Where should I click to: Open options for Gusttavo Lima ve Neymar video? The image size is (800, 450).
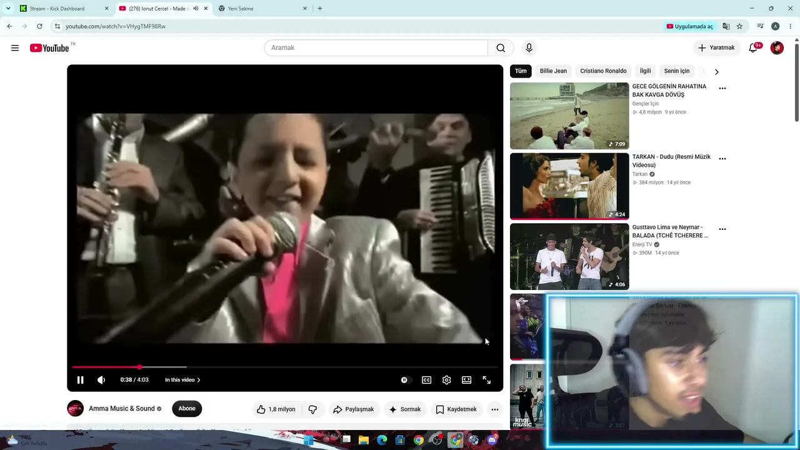coord(722,229)
